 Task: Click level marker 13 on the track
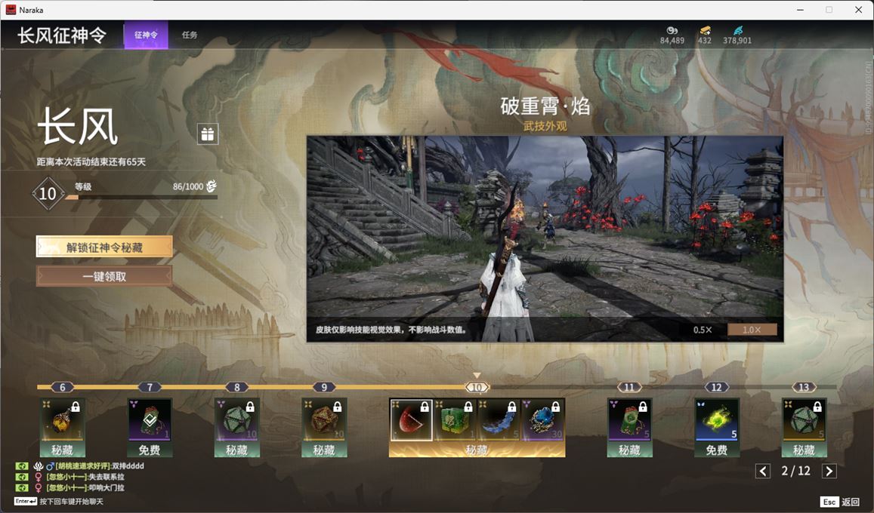pyautogui.click(x=804, y=387)
